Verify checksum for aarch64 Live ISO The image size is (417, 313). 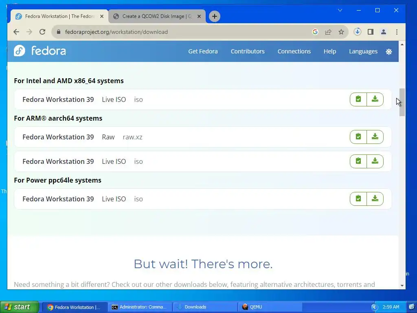[358, 161]
